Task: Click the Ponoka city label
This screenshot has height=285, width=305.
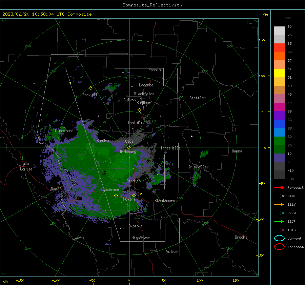Action: [155, 70]
